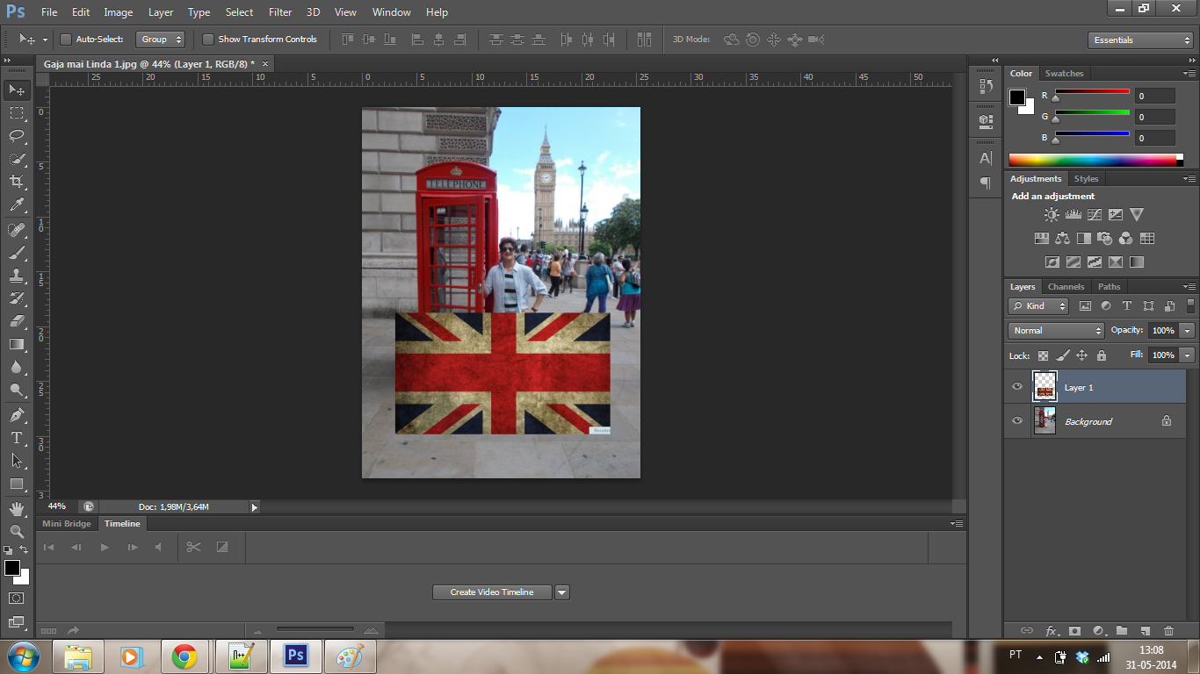Toggle lock all for layer
Screen dimensions: 1200x674
(x=1102, y=355)
